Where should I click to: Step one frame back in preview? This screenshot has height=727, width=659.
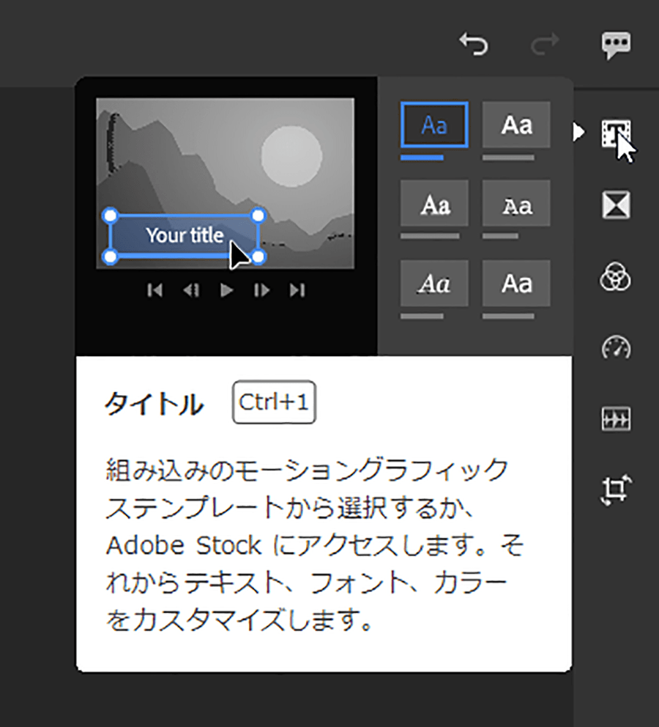(x=191, y=290)
